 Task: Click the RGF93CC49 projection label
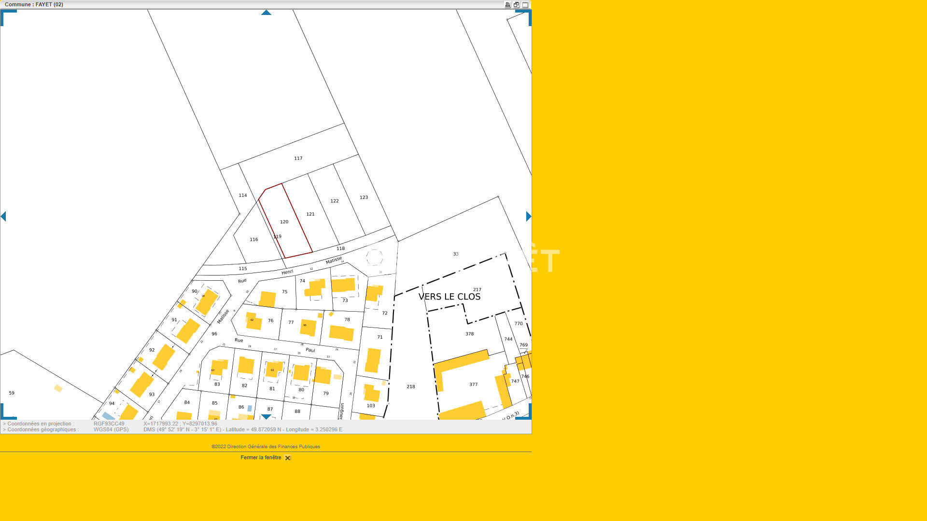[109, 424]
